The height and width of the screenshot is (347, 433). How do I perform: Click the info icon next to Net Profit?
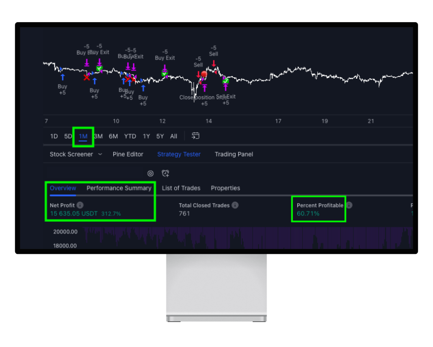click(79, 205)
